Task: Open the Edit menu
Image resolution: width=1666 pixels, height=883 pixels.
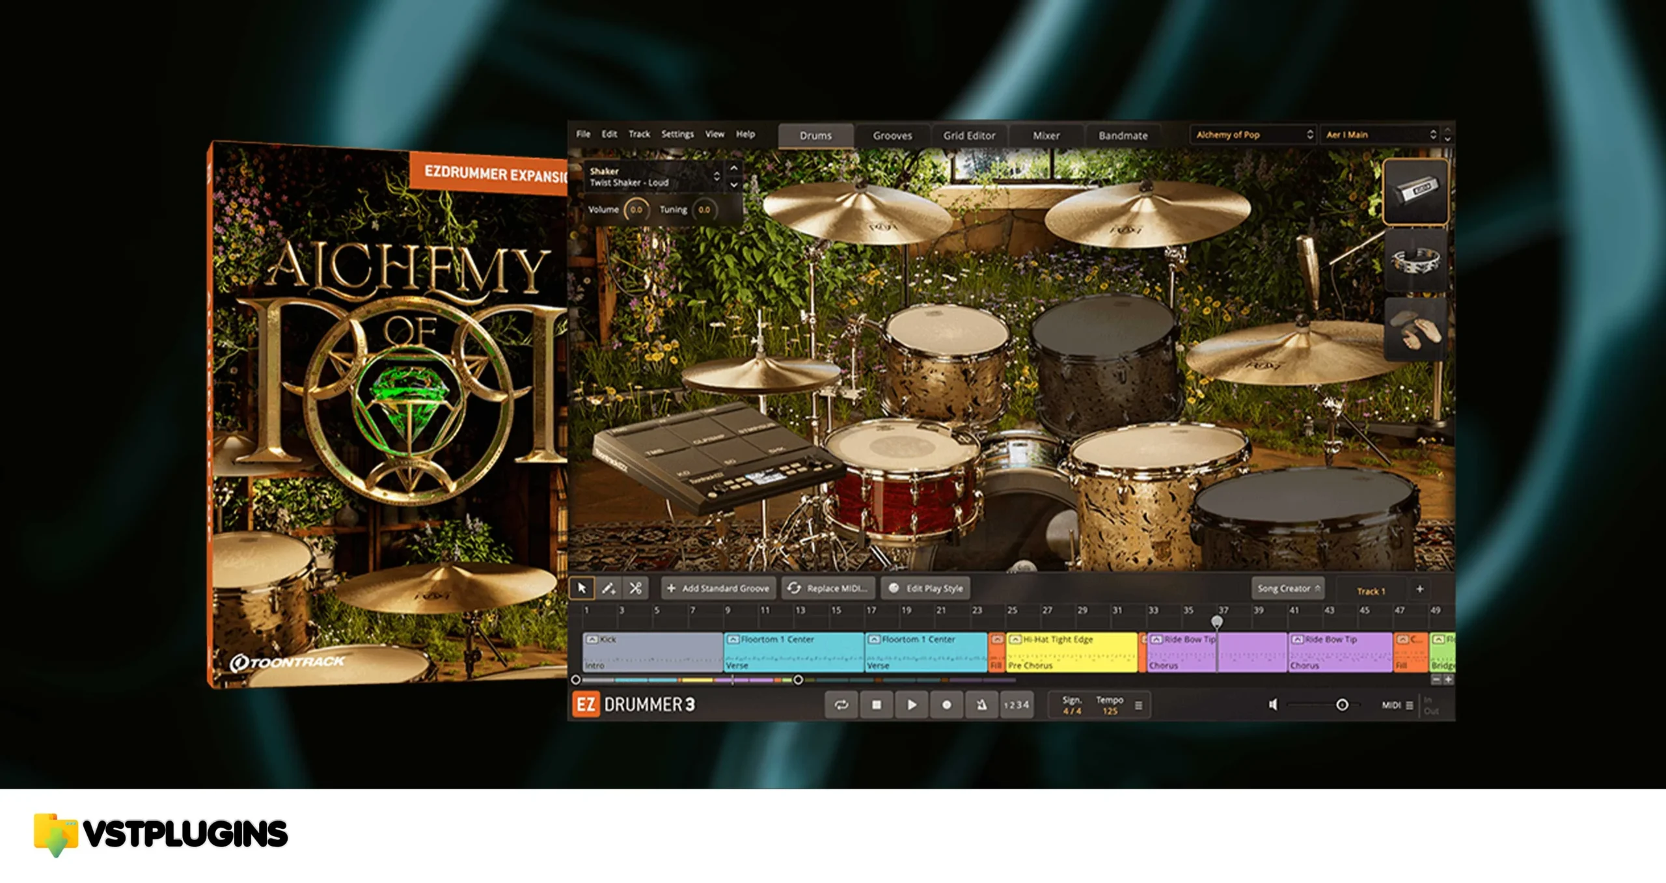Action: pos(609,134)
